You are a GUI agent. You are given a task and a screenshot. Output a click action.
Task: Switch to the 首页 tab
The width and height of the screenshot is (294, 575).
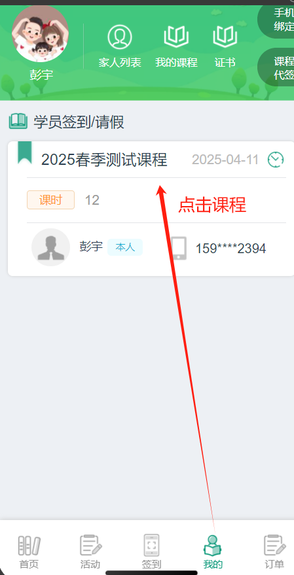[x=29, y=551]
